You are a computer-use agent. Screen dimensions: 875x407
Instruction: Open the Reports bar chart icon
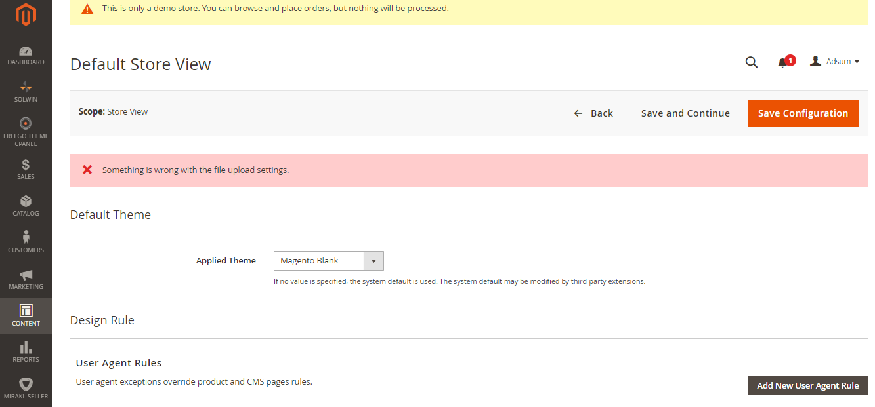pyautogui.click(x=26, y=347)
